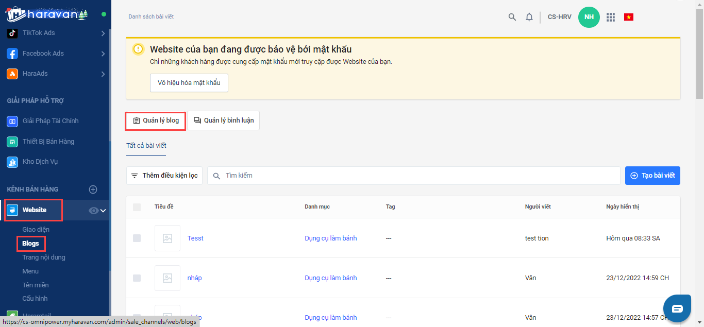Expand the TikTok Ads submenu

(x=103, y=33)
